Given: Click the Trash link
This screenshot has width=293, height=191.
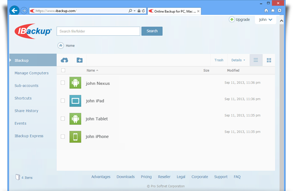Looking at the screenshot, I should (x=219, y=60).
